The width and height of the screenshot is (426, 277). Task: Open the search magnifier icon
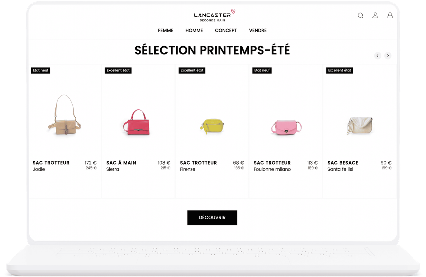360,15
